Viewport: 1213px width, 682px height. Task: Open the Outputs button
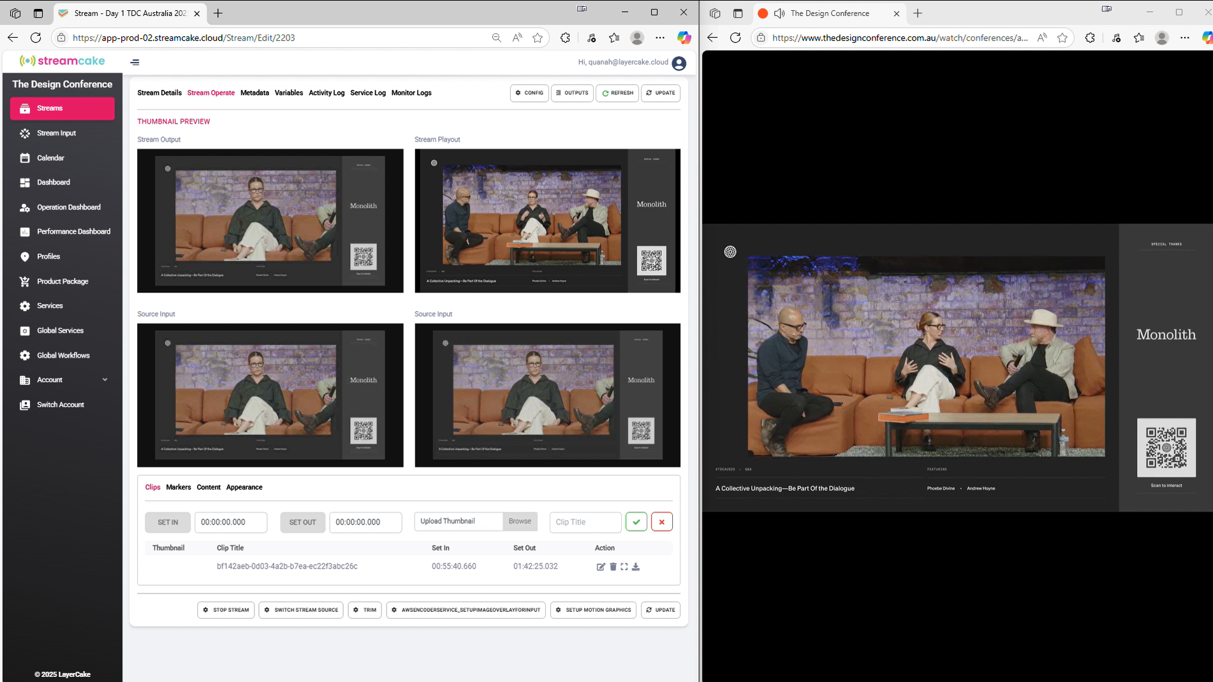tap(572, 93)
